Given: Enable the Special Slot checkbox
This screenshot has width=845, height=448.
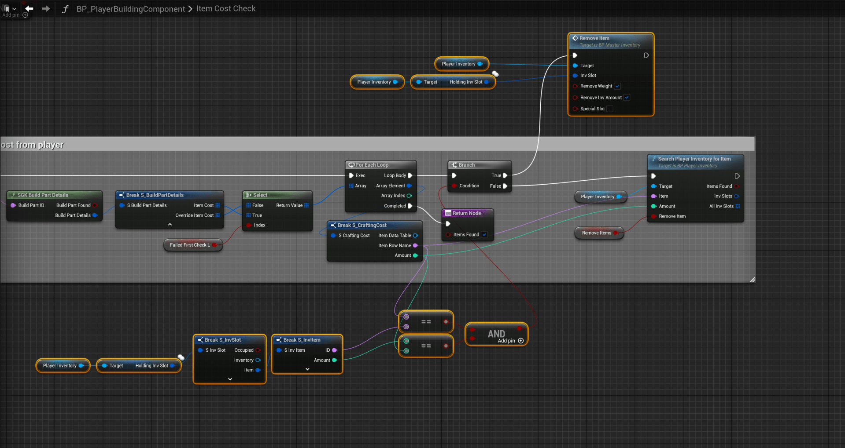Looking at the screenshot, I should [610, 109].
